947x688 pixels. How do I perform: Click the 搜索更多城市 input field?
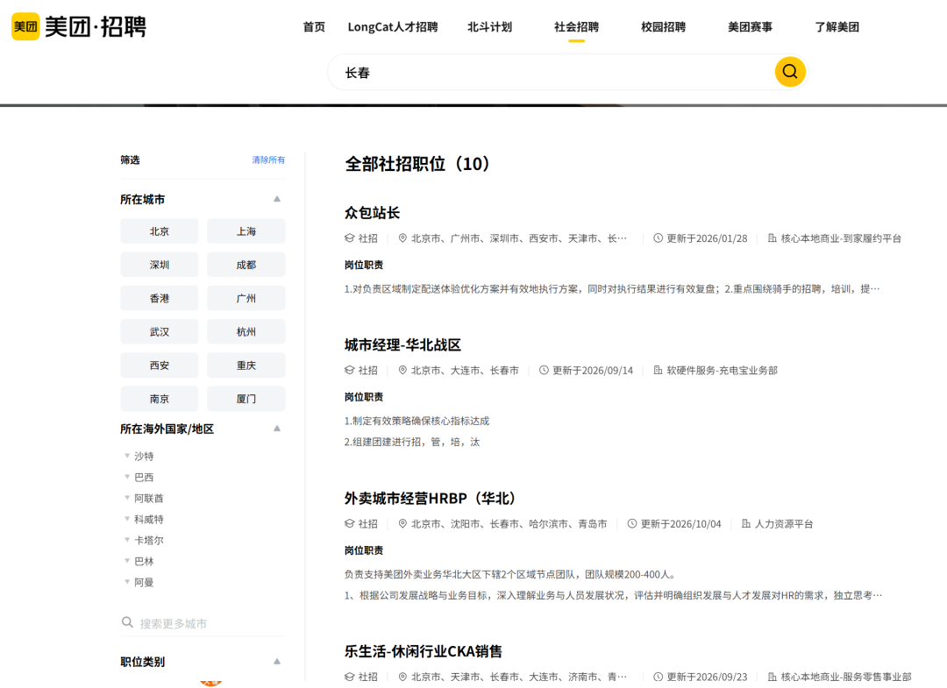pyautogui.click(x=203, y=623)
